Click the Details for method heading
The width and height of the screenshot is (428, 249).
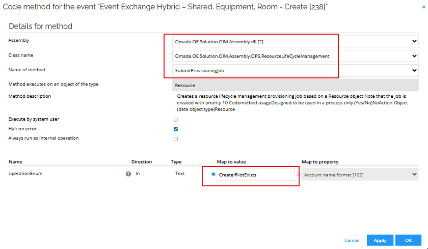(x=40, y=26)
